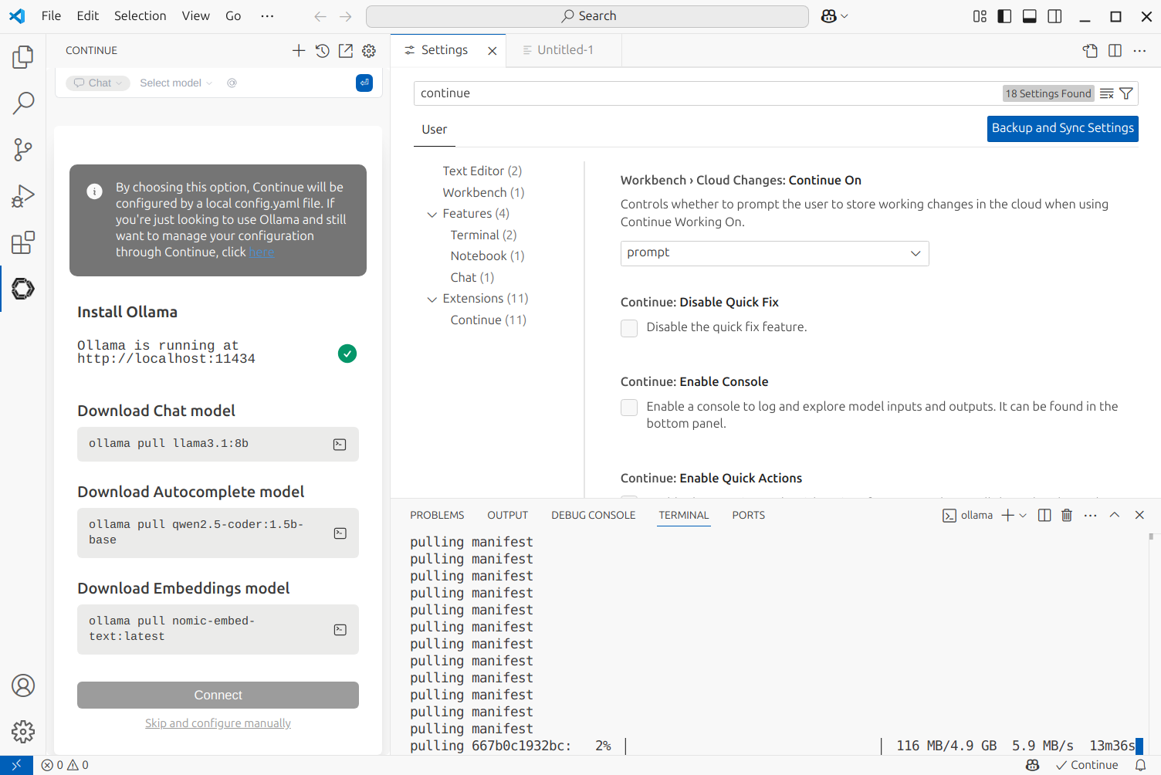This screenshot has height=775, width=1161.
Task: Click 'Skip and configure manually' link
Action: [218, 723]
